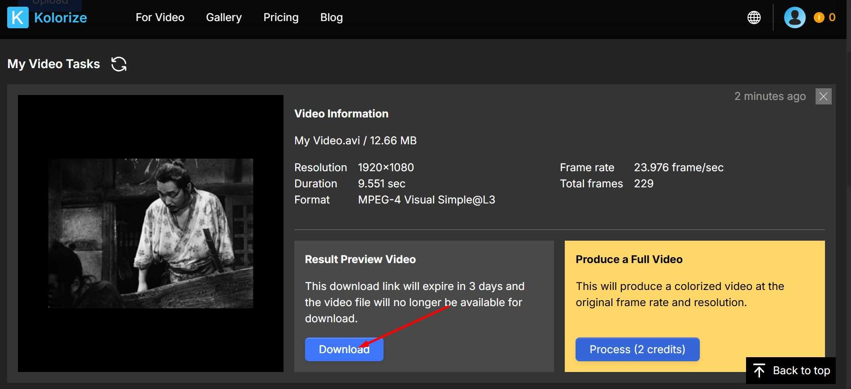Process full video for 2 credits

pyautogui.click(x=637, y=349)
